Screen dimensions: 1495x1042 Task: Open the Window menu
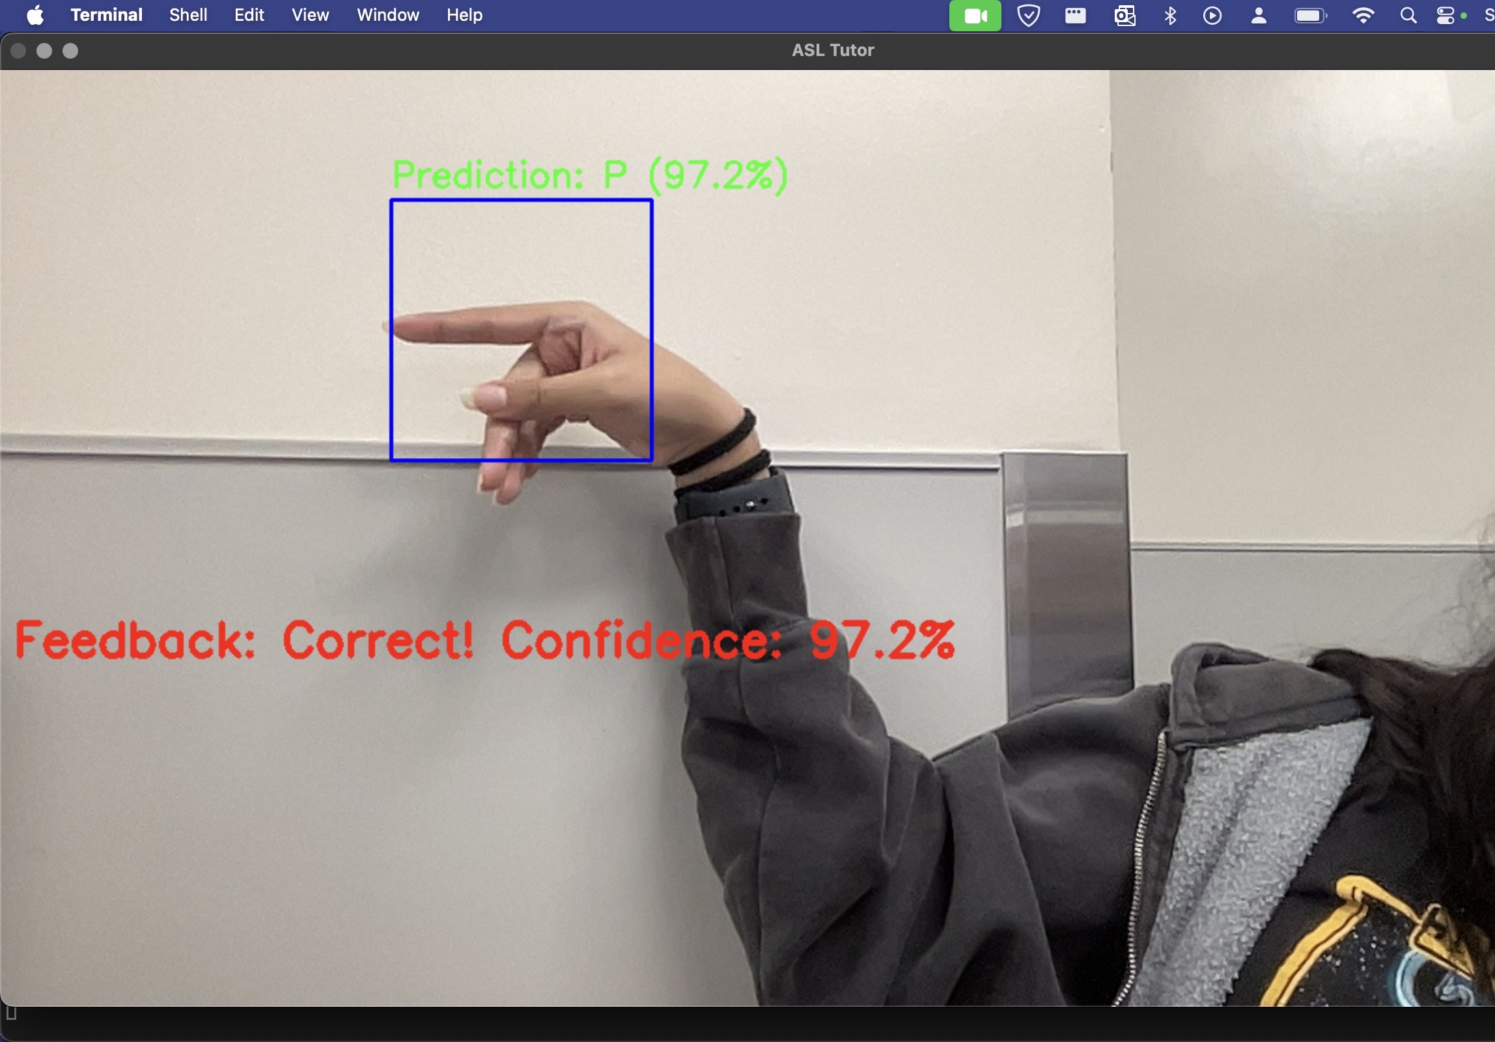click(x=387, y=15)
